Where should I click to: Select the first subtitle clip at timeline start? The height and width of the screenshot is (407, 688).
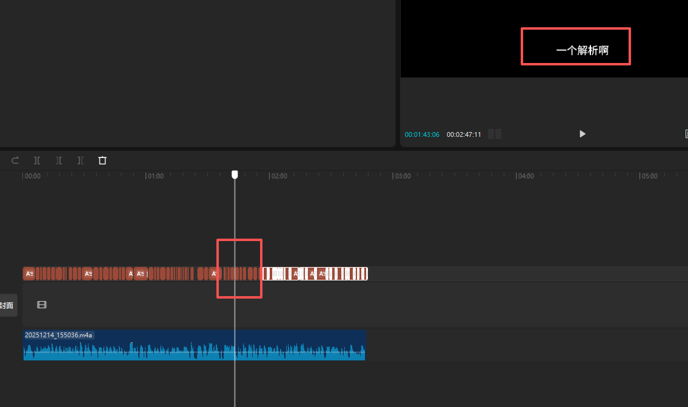pyautogui.click(x=29, y=274)
